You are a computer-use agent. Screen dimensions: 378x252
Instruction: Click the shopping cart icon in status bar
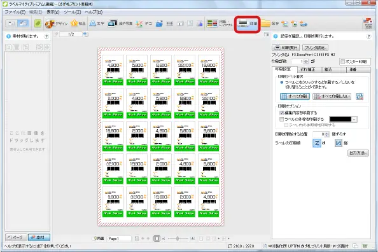pos(365,246)
